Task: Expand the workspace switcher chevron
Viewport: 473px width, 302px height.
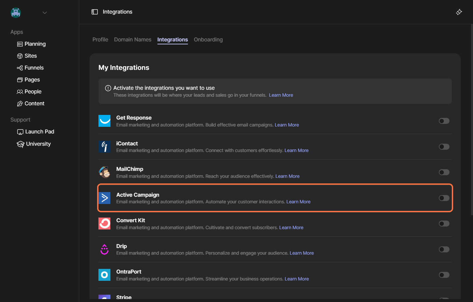Action: point(45,13)
